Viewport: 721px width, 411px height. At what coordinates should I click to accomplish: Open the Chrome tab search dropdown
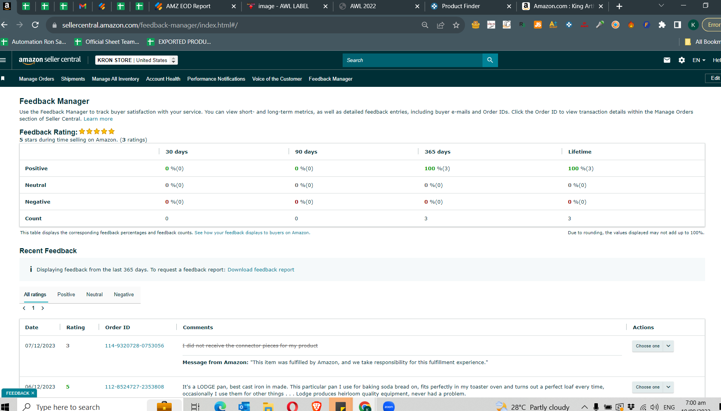[x=661, y=6]
